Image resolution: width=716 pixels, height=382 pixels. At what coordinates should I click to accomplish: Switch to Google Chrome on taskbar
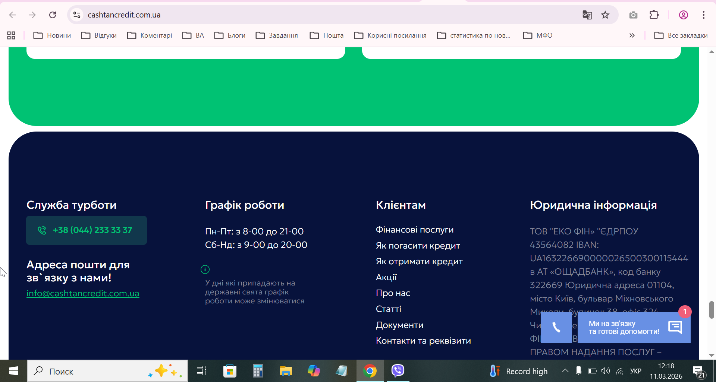370,371
